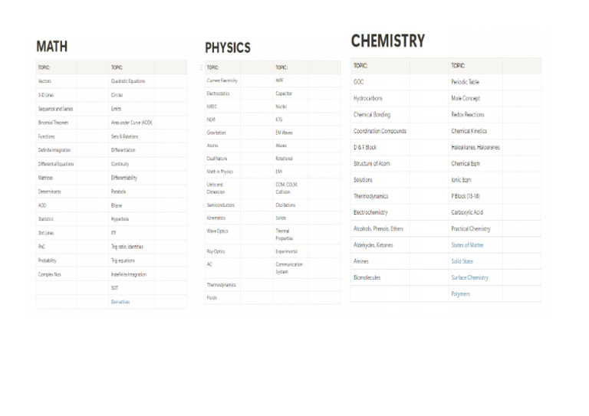Click the Current Electricity cell
The image size is (589, 416).
[222, 80]
